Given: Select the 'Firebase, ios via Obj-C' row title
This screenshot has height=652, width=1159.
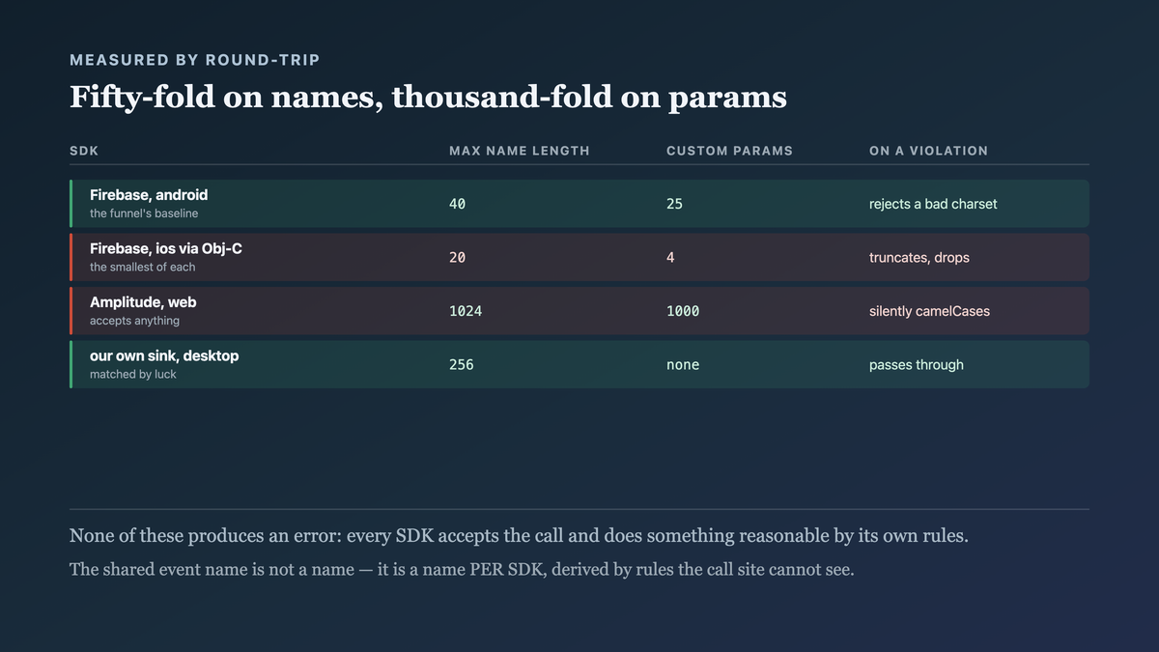Looking at the screenshot, I should coord(166,248).
